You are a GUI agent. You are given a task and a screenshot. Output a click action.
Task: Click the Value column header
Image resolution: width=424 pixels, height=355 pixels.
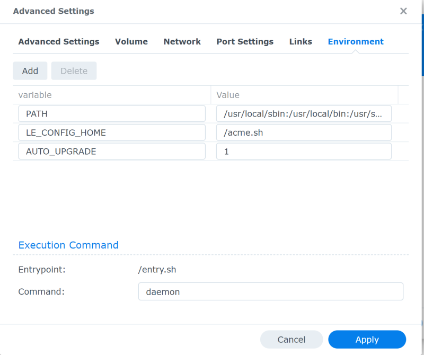pos(304,95)
